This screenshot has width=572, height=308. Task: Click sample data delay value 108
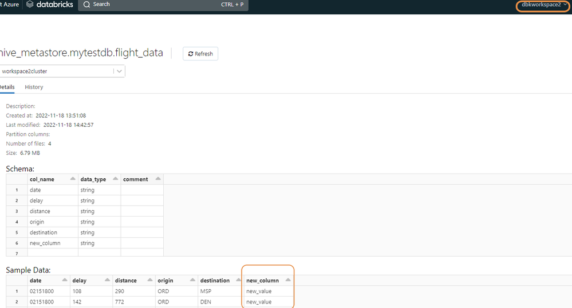point(77,291)
